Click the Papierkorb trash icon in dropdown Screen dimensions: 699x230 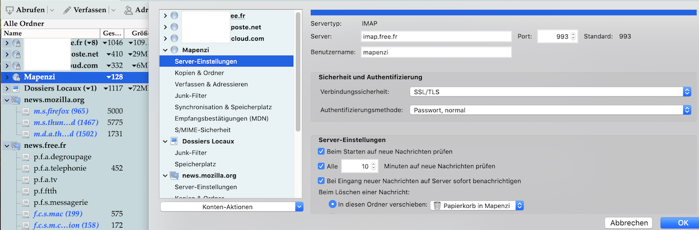(x=437, y=205)
